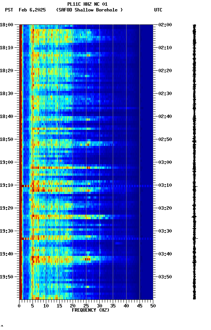
Task: Click the 'FREQUENCY (HZ)' axis title
Action: tap(91, 310)
